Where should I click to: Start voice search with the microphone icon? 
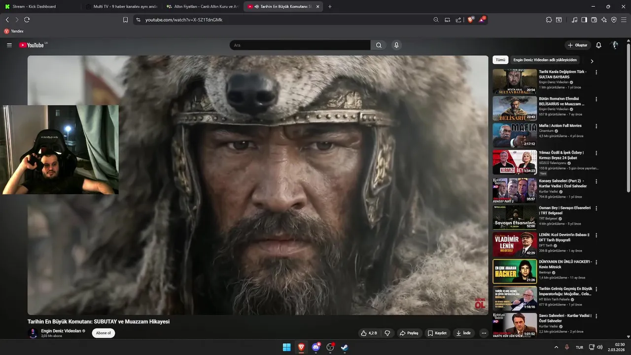click(396, 45)
